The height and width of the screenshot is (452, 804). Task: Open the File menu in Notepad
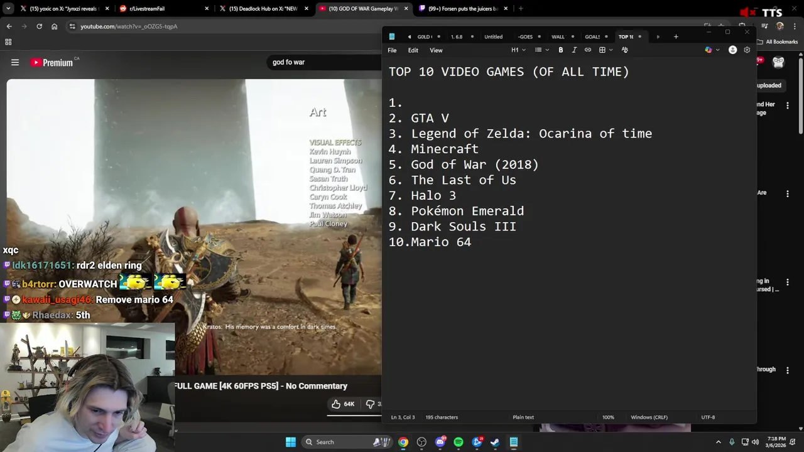[392, 50]
